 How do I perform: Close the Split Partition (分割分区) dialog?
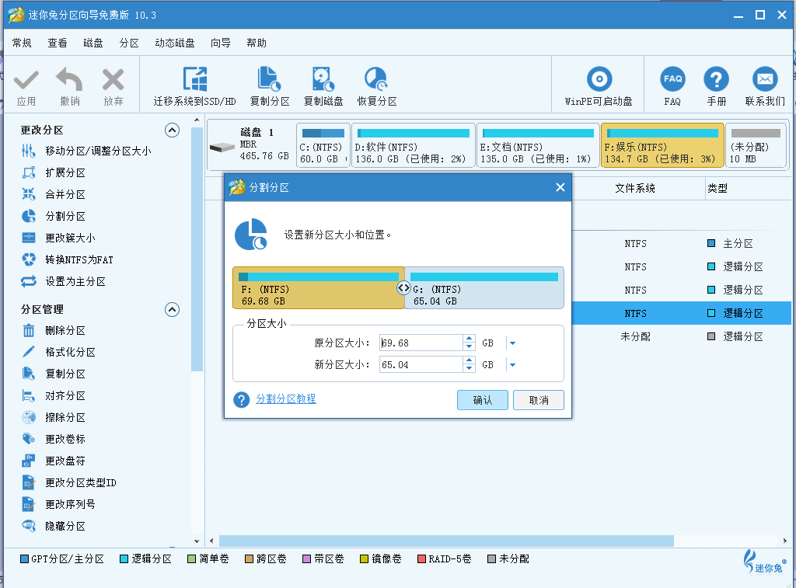pyautogui.click(x=560, y=188)
